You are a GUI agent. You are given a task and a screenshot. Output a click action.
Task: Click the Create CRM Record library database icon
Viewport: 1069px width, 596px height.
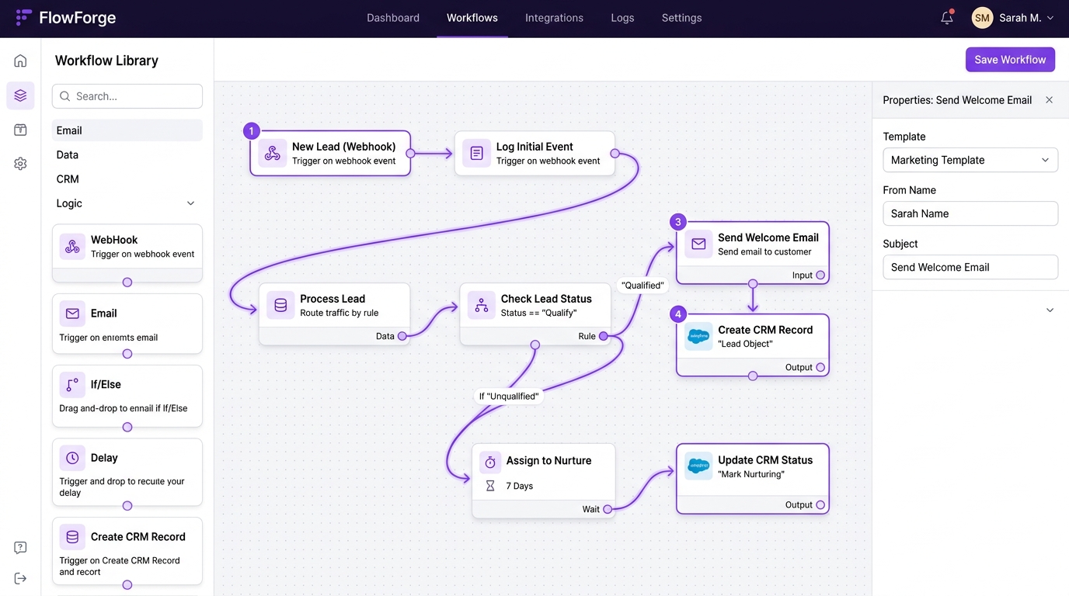pos(72,537)
